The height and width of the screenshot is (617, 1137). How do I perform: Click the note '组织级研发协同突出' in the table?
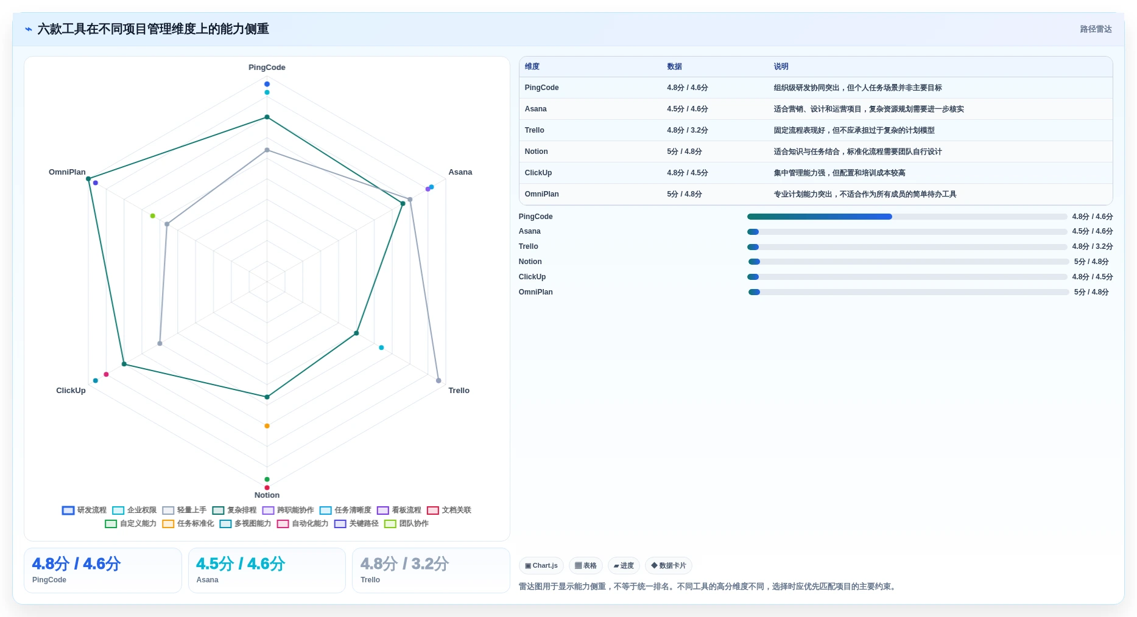pos(806,88)
